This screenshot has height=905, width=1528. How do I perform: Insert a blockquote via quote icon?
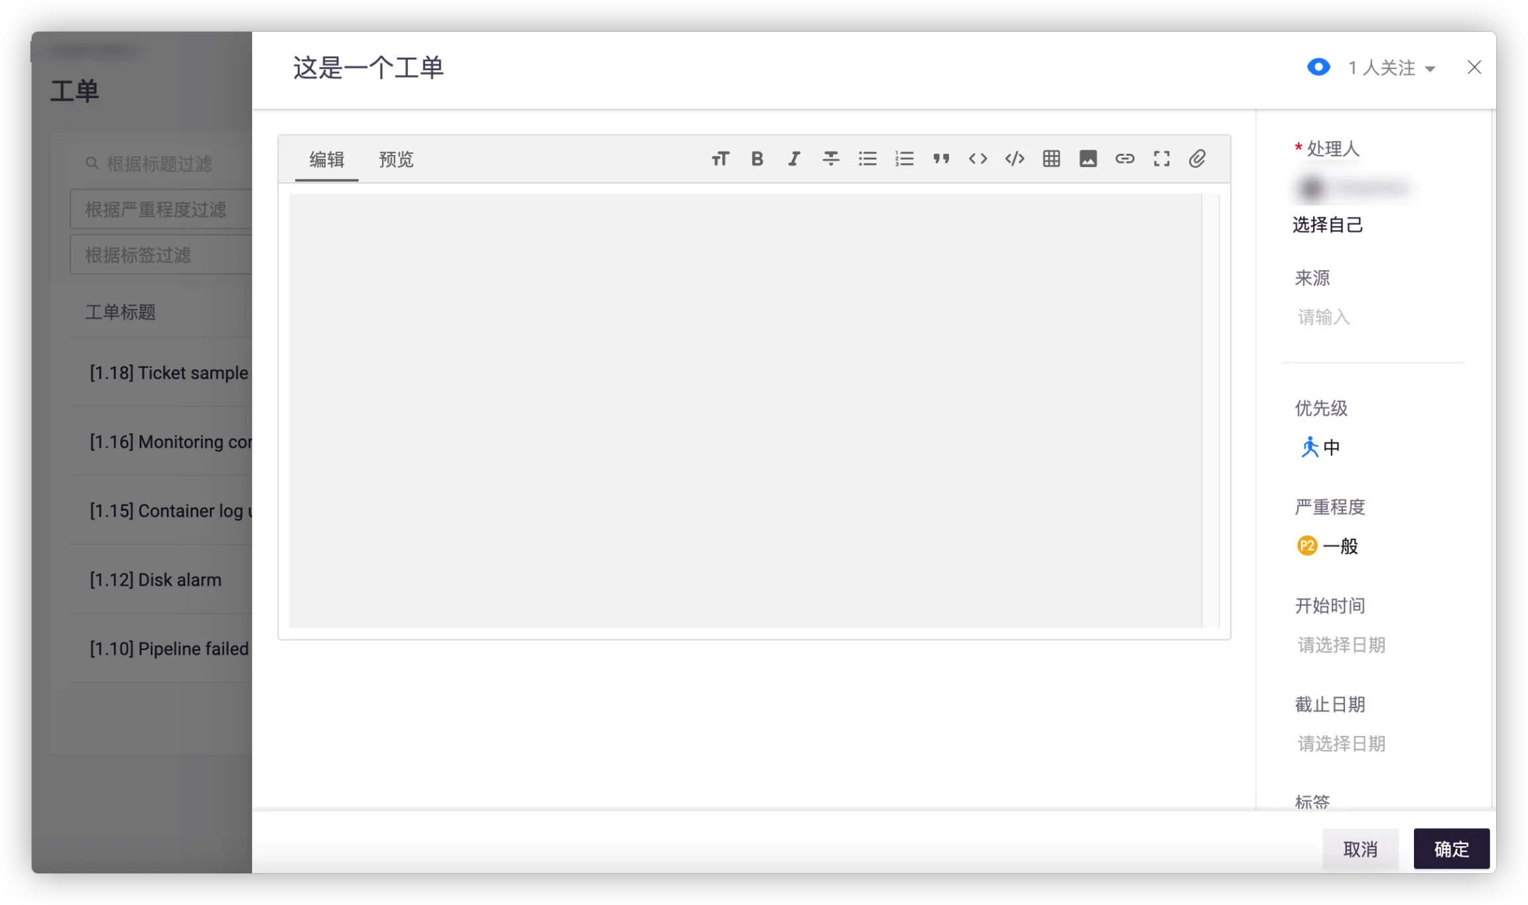(941, 159)
